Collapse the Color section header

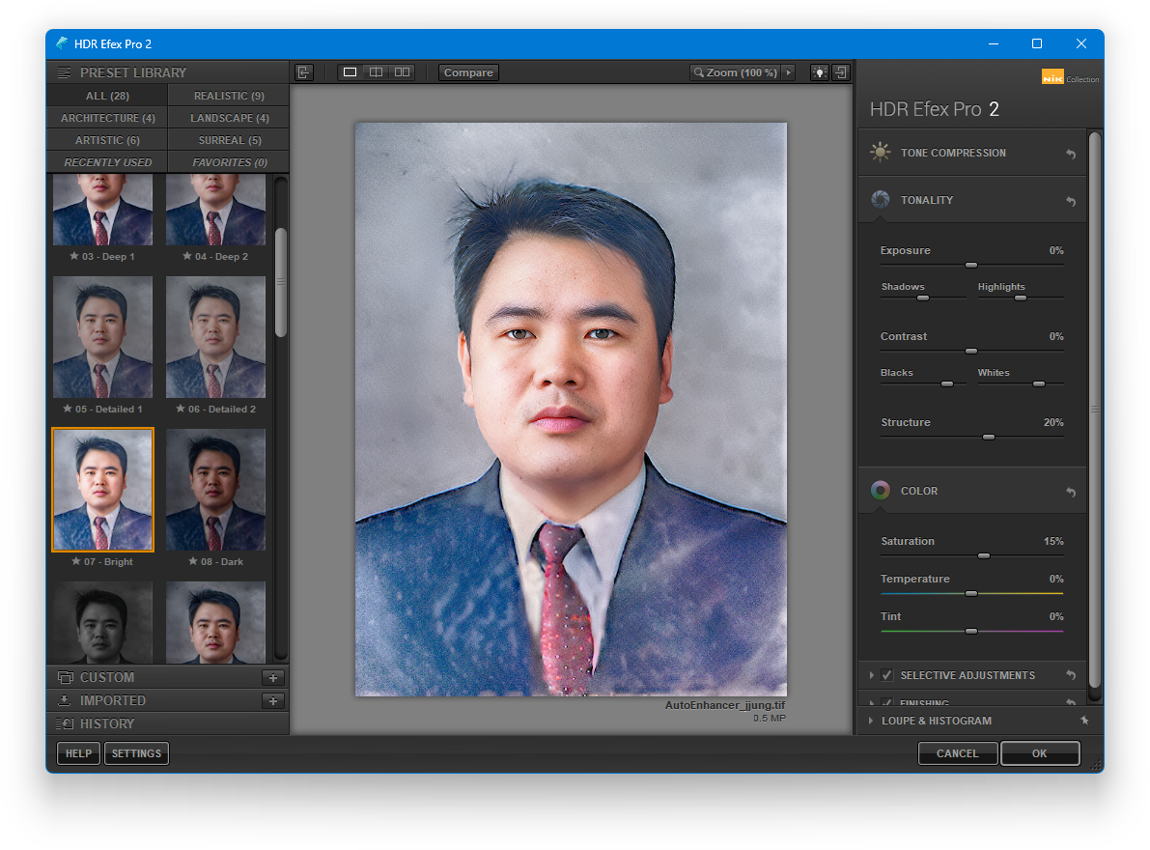[971, 491]
